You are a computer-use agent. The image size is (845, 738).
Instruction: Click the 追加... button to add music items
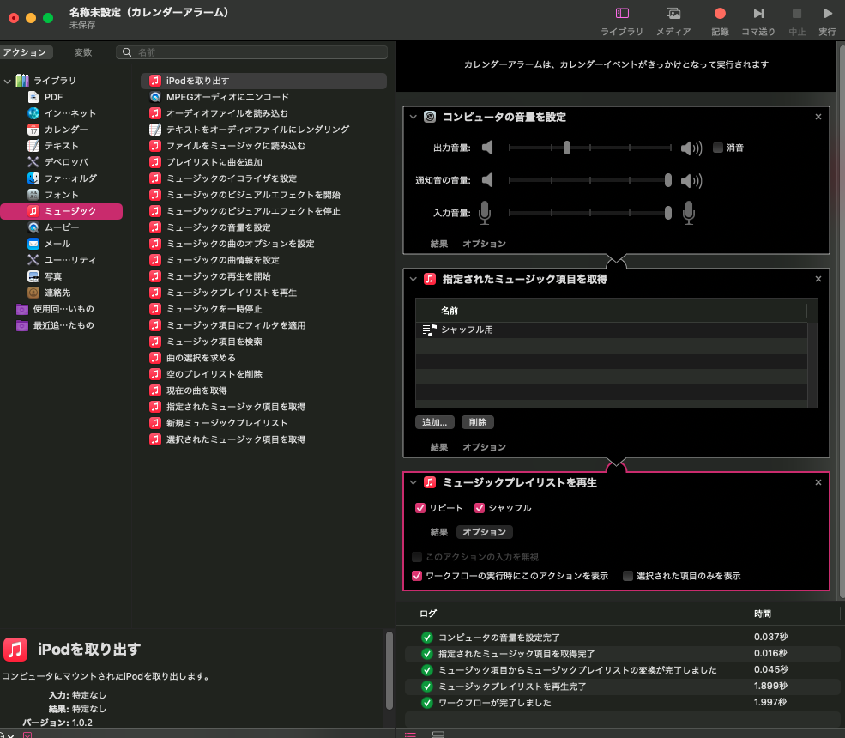[x=434, y=421]
